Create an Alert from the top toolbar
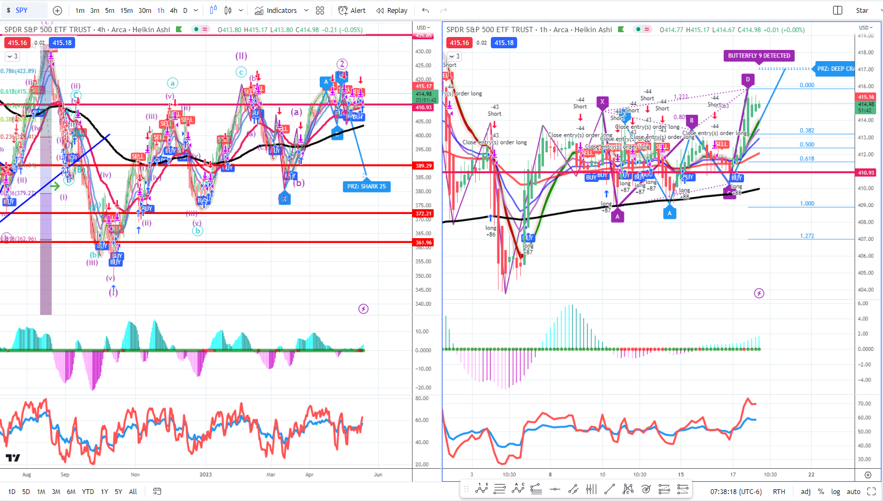This screenshot has width=883, height=501. click(x=352, y=10)
